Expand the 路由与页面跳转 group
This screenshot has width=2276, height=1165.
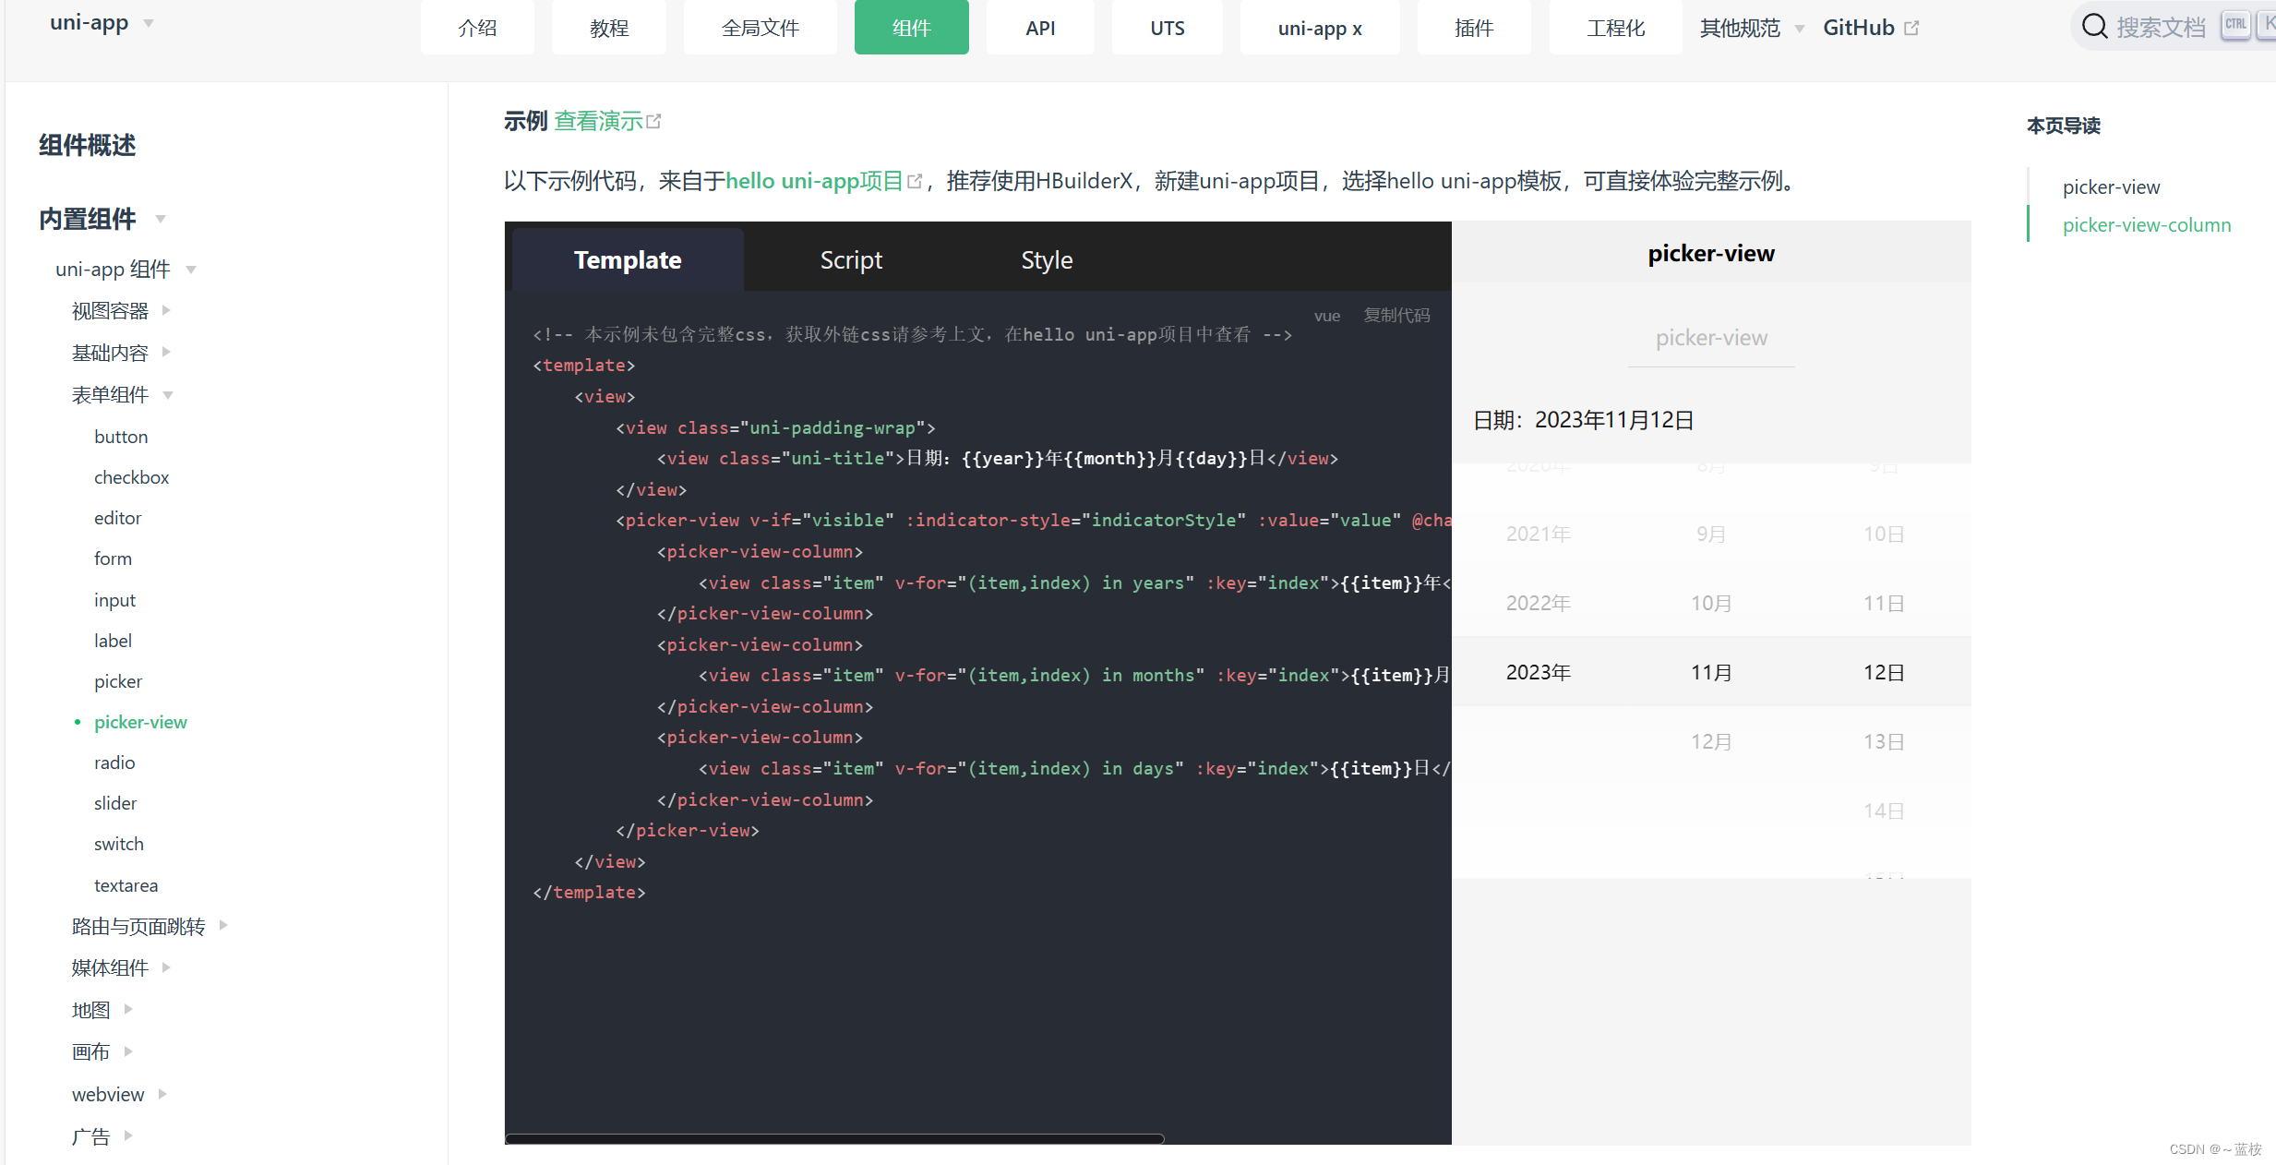(223, 925)
